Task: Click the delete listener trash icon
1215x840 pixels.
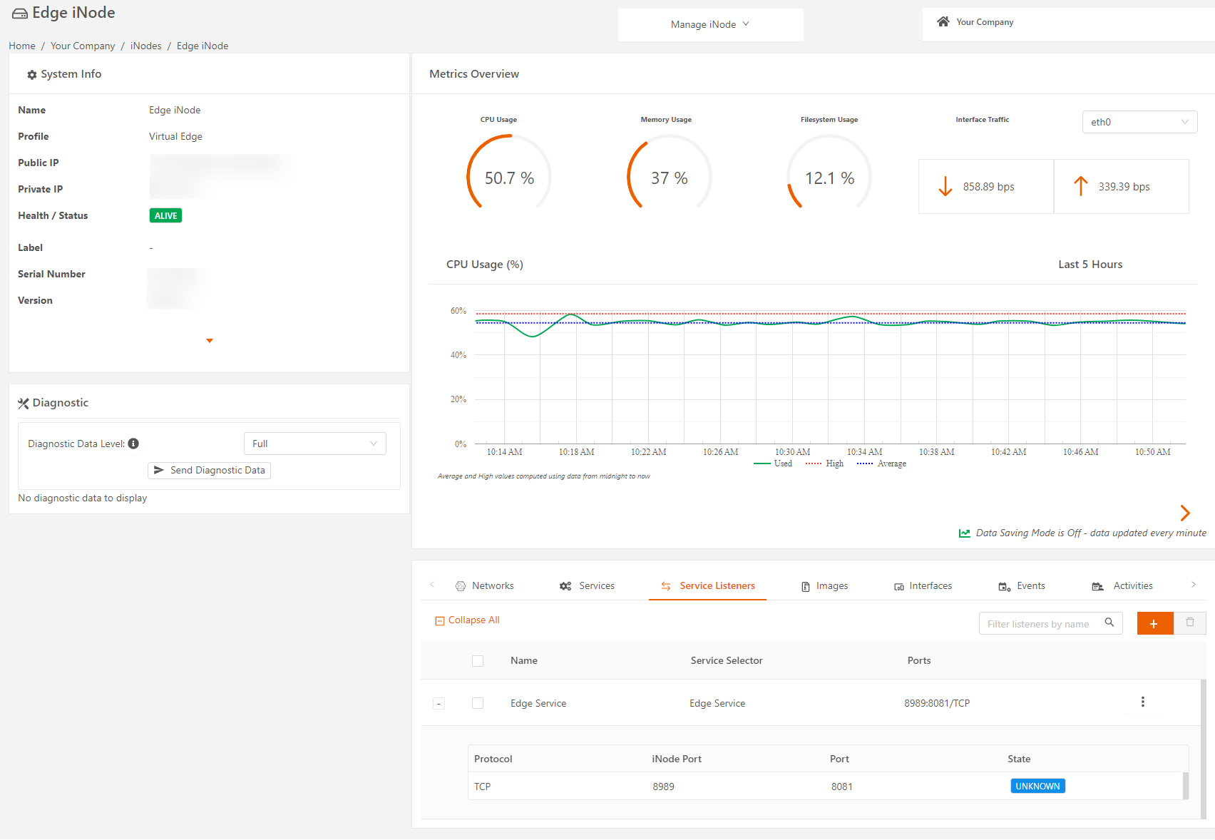Action: pos(1190,623)
